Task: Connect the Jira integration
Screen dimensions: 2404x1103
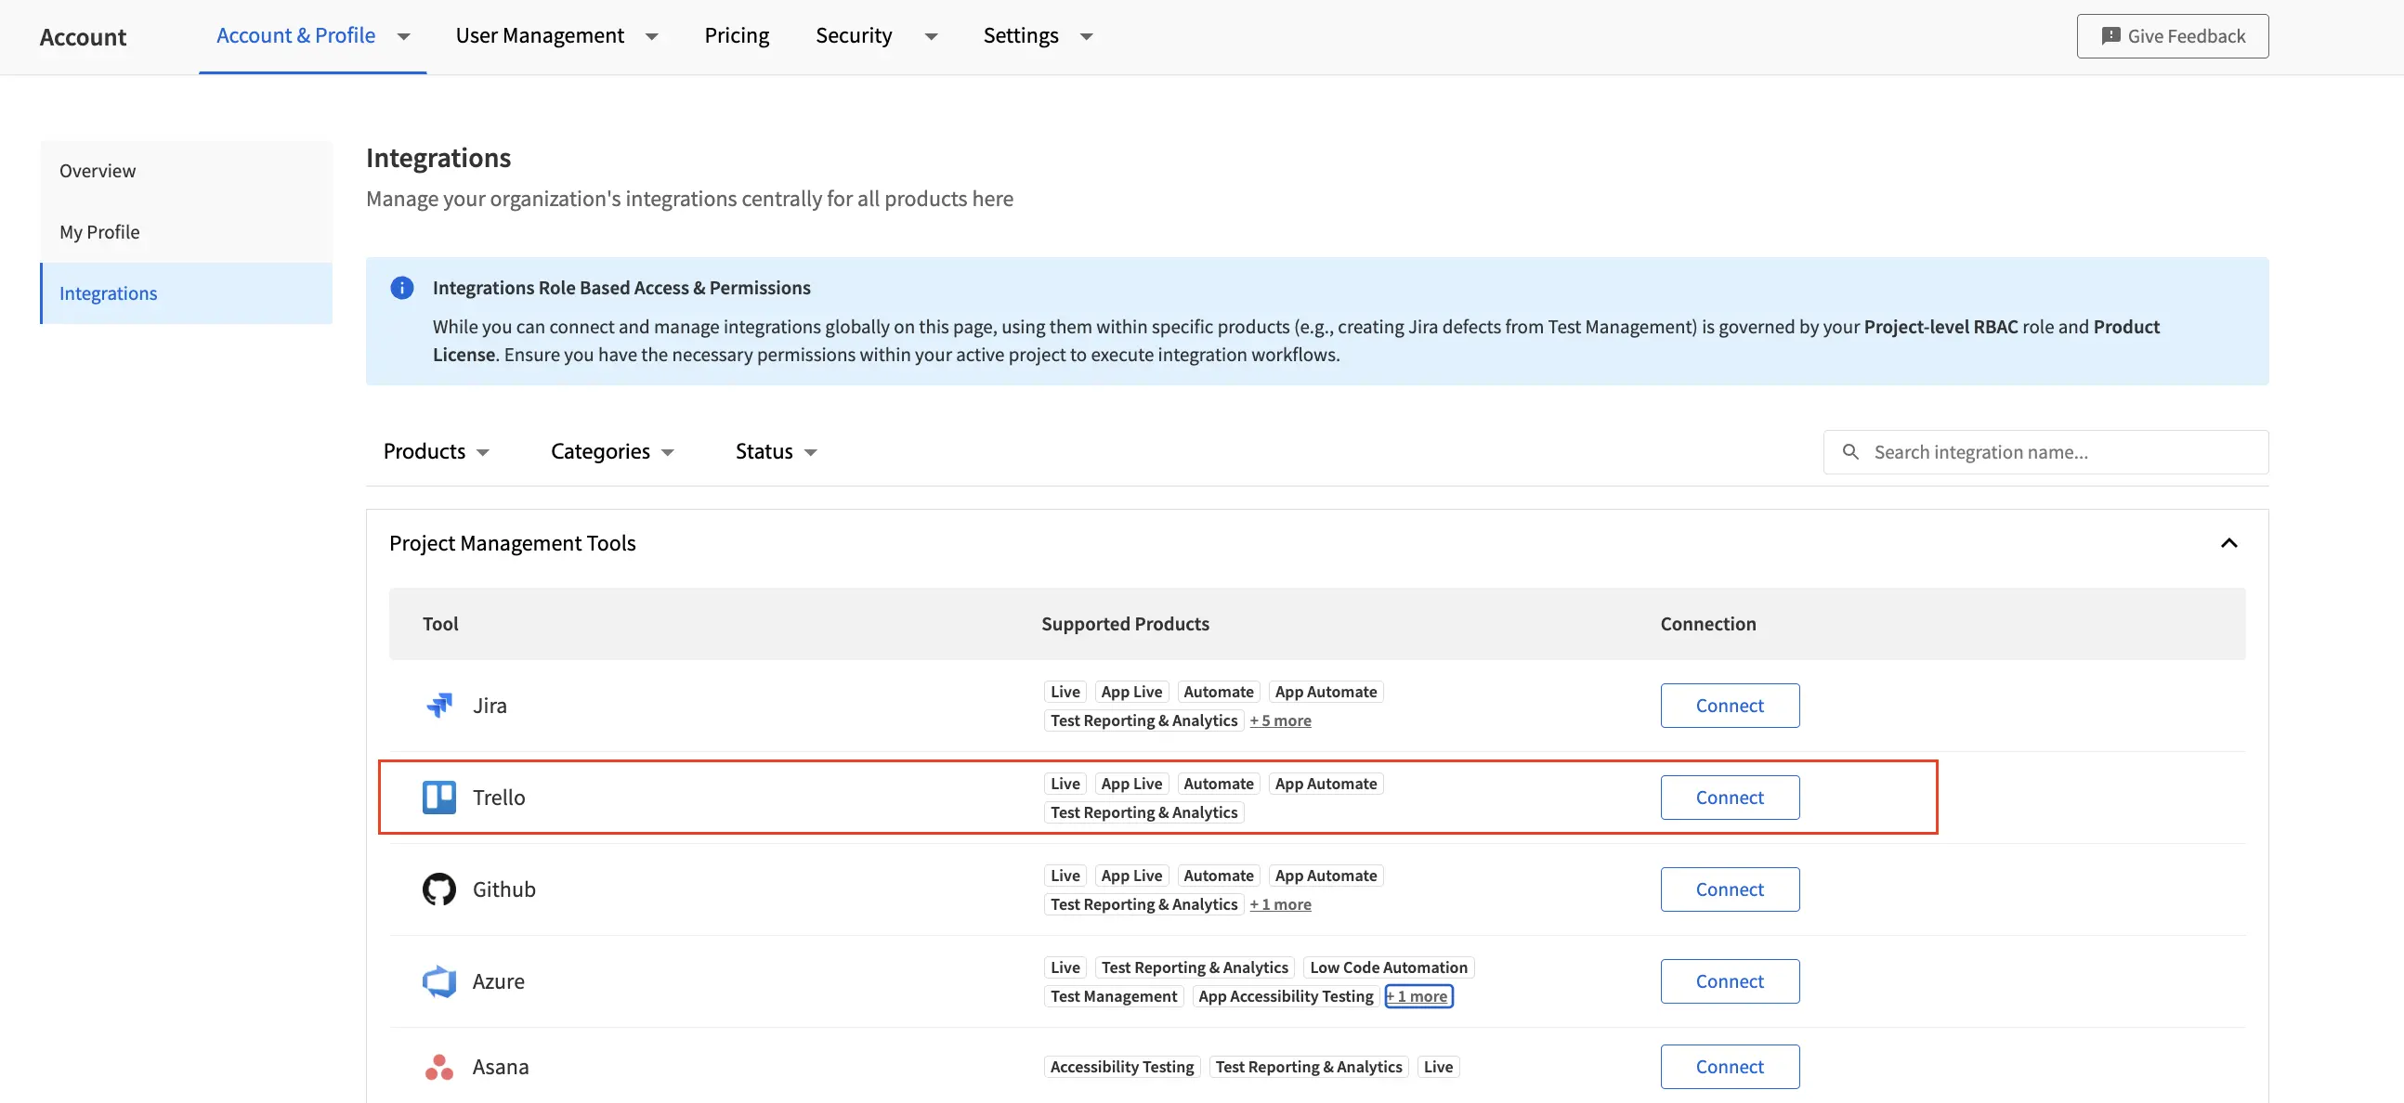Action: (1730, 706)
